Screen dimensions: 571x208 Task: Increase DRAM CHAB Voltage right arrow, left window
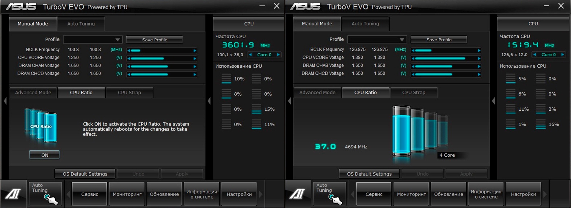(x=195, y=66)
